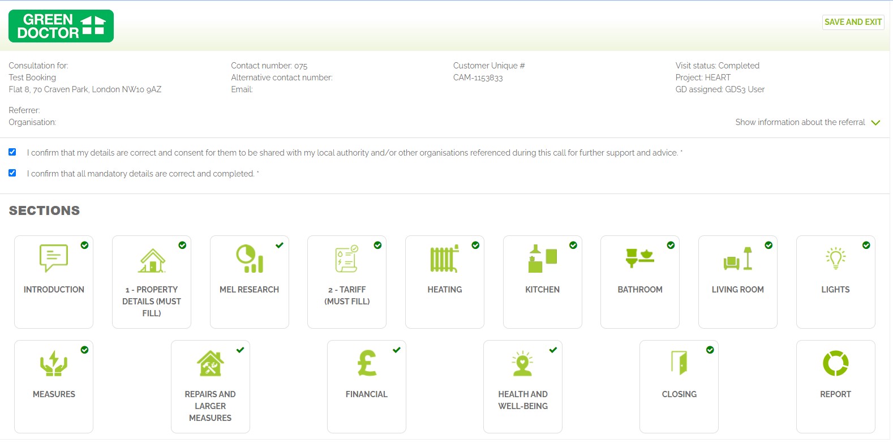Click the Mel Research chart icon
The width and height of the screenshot is (893, 443).
249,259
